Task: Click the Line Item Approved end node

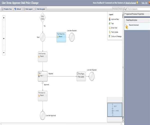Action: pos(42,115)
